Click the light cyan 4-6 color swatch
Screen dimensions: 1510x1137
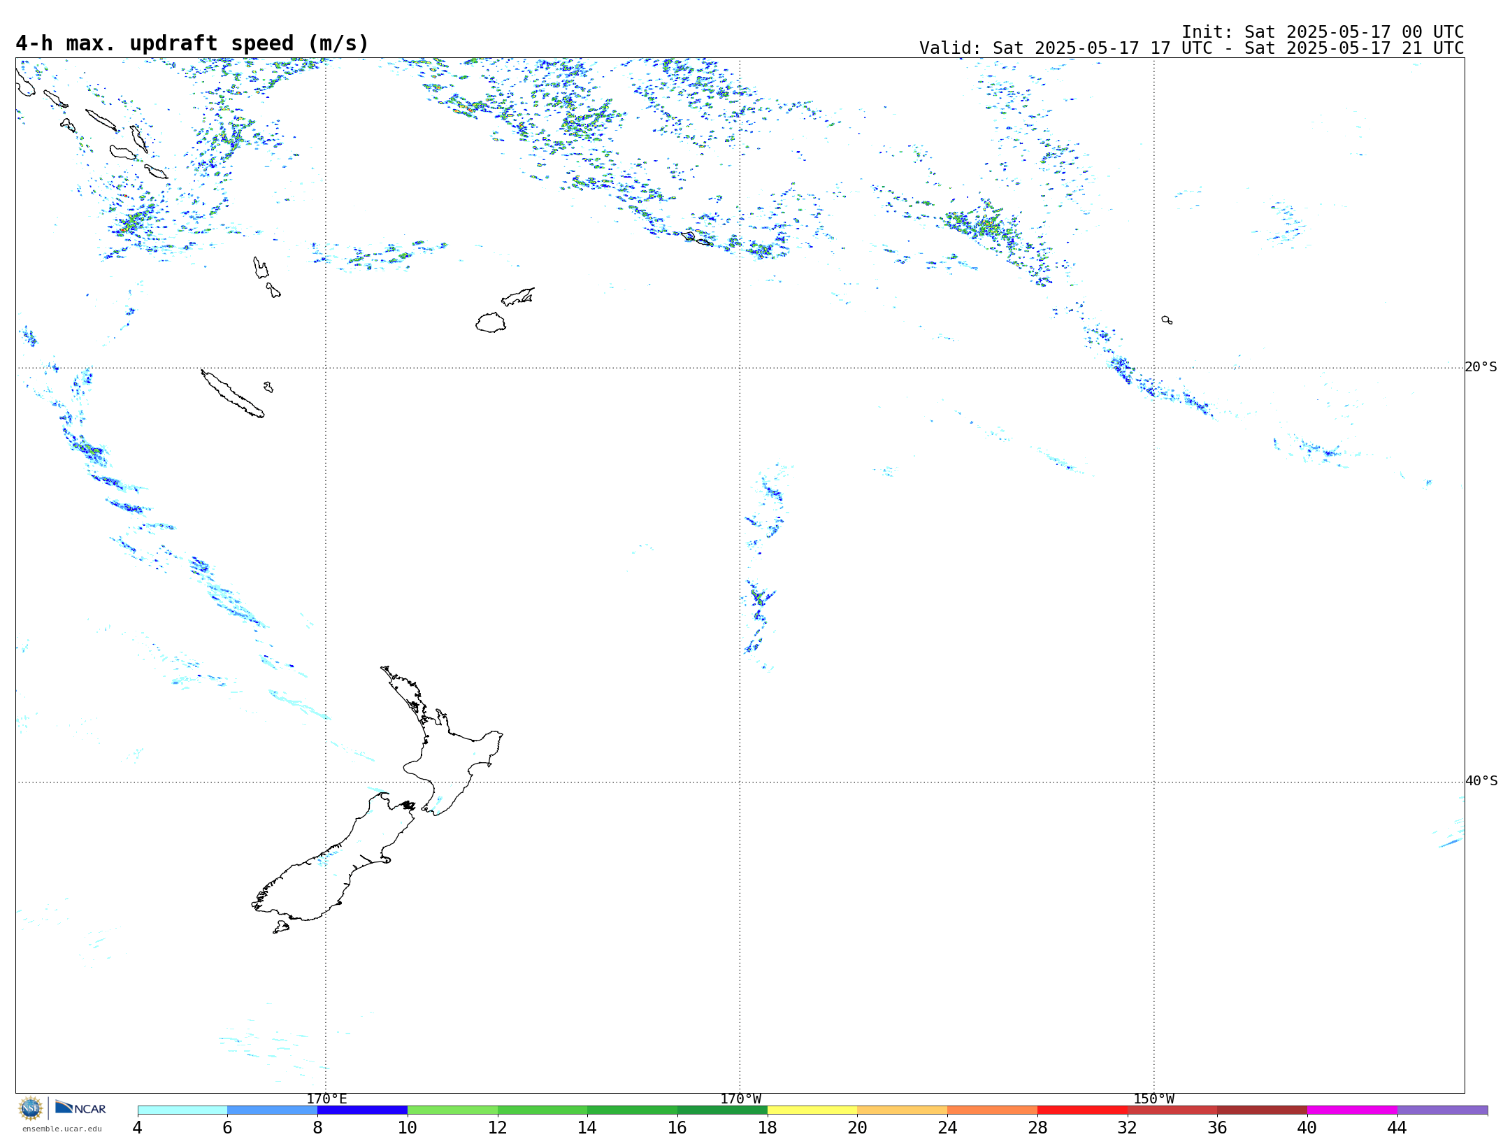pos(182,1110)
